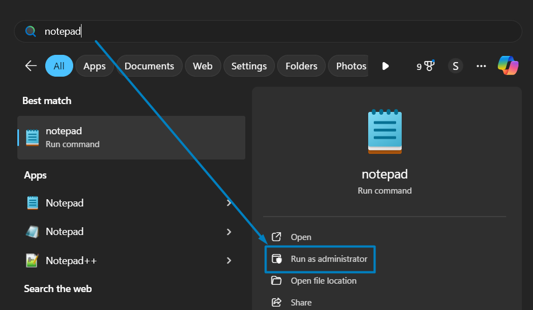Open the three-dot options menu
Image resolution: width=533 pixels, height=310 pixels.
pyautogui.click(x=481, y=65)
